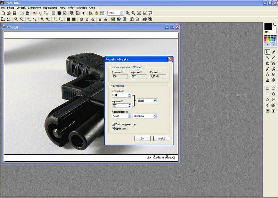Toggle the Optimalizuj checkbox
Viewport: 278px width, 198px height.
113,129
